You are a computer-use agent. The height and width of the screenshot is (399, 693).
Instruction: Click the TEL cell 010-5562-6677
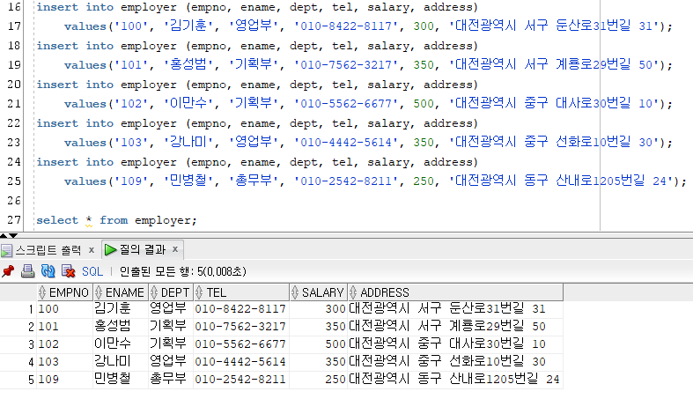[241, 344]
